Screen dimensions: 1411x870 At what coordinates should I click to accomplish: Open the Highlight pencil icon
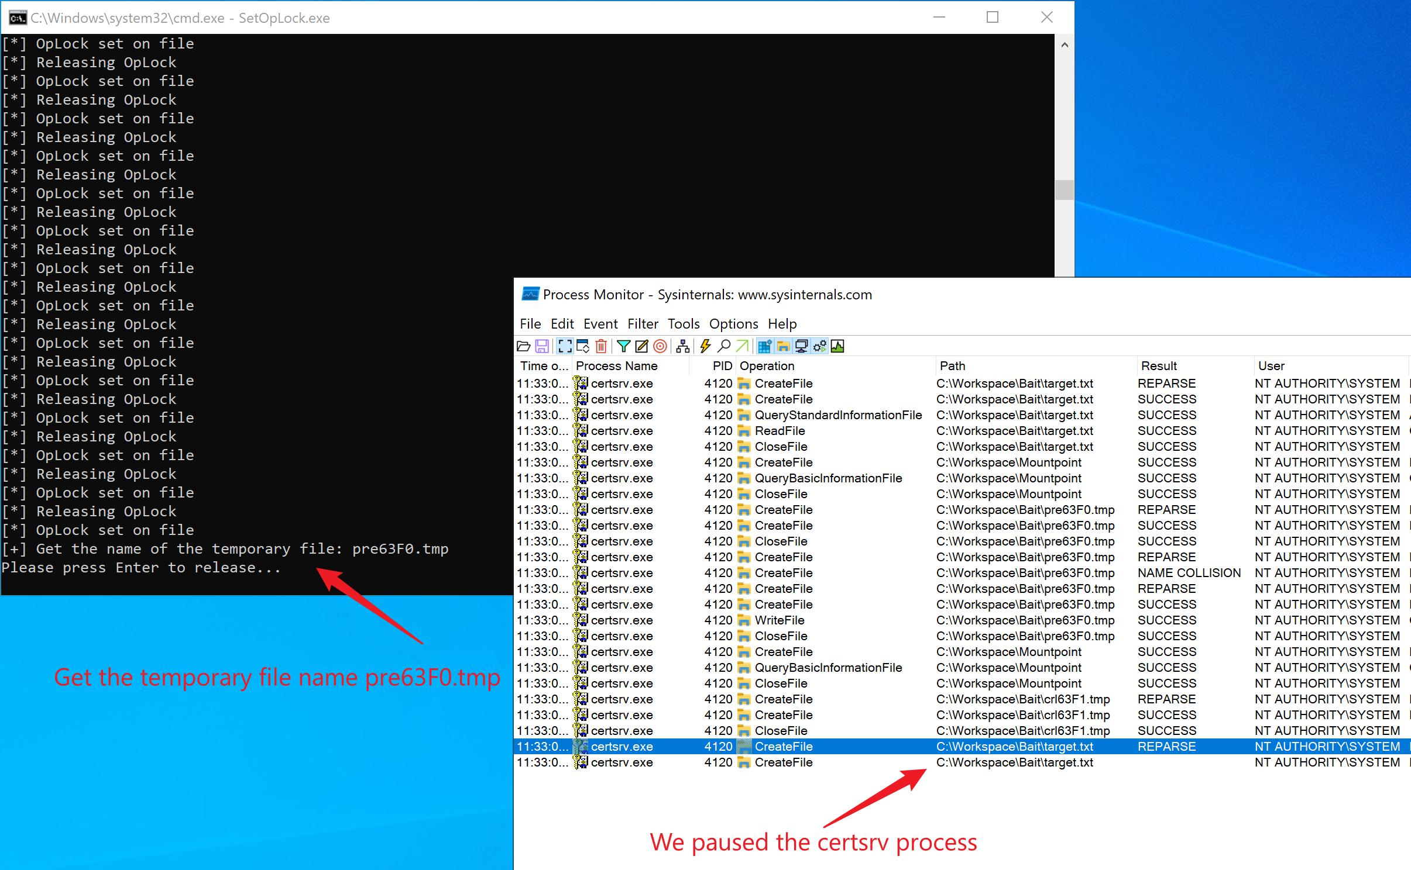tap(642, 347)
